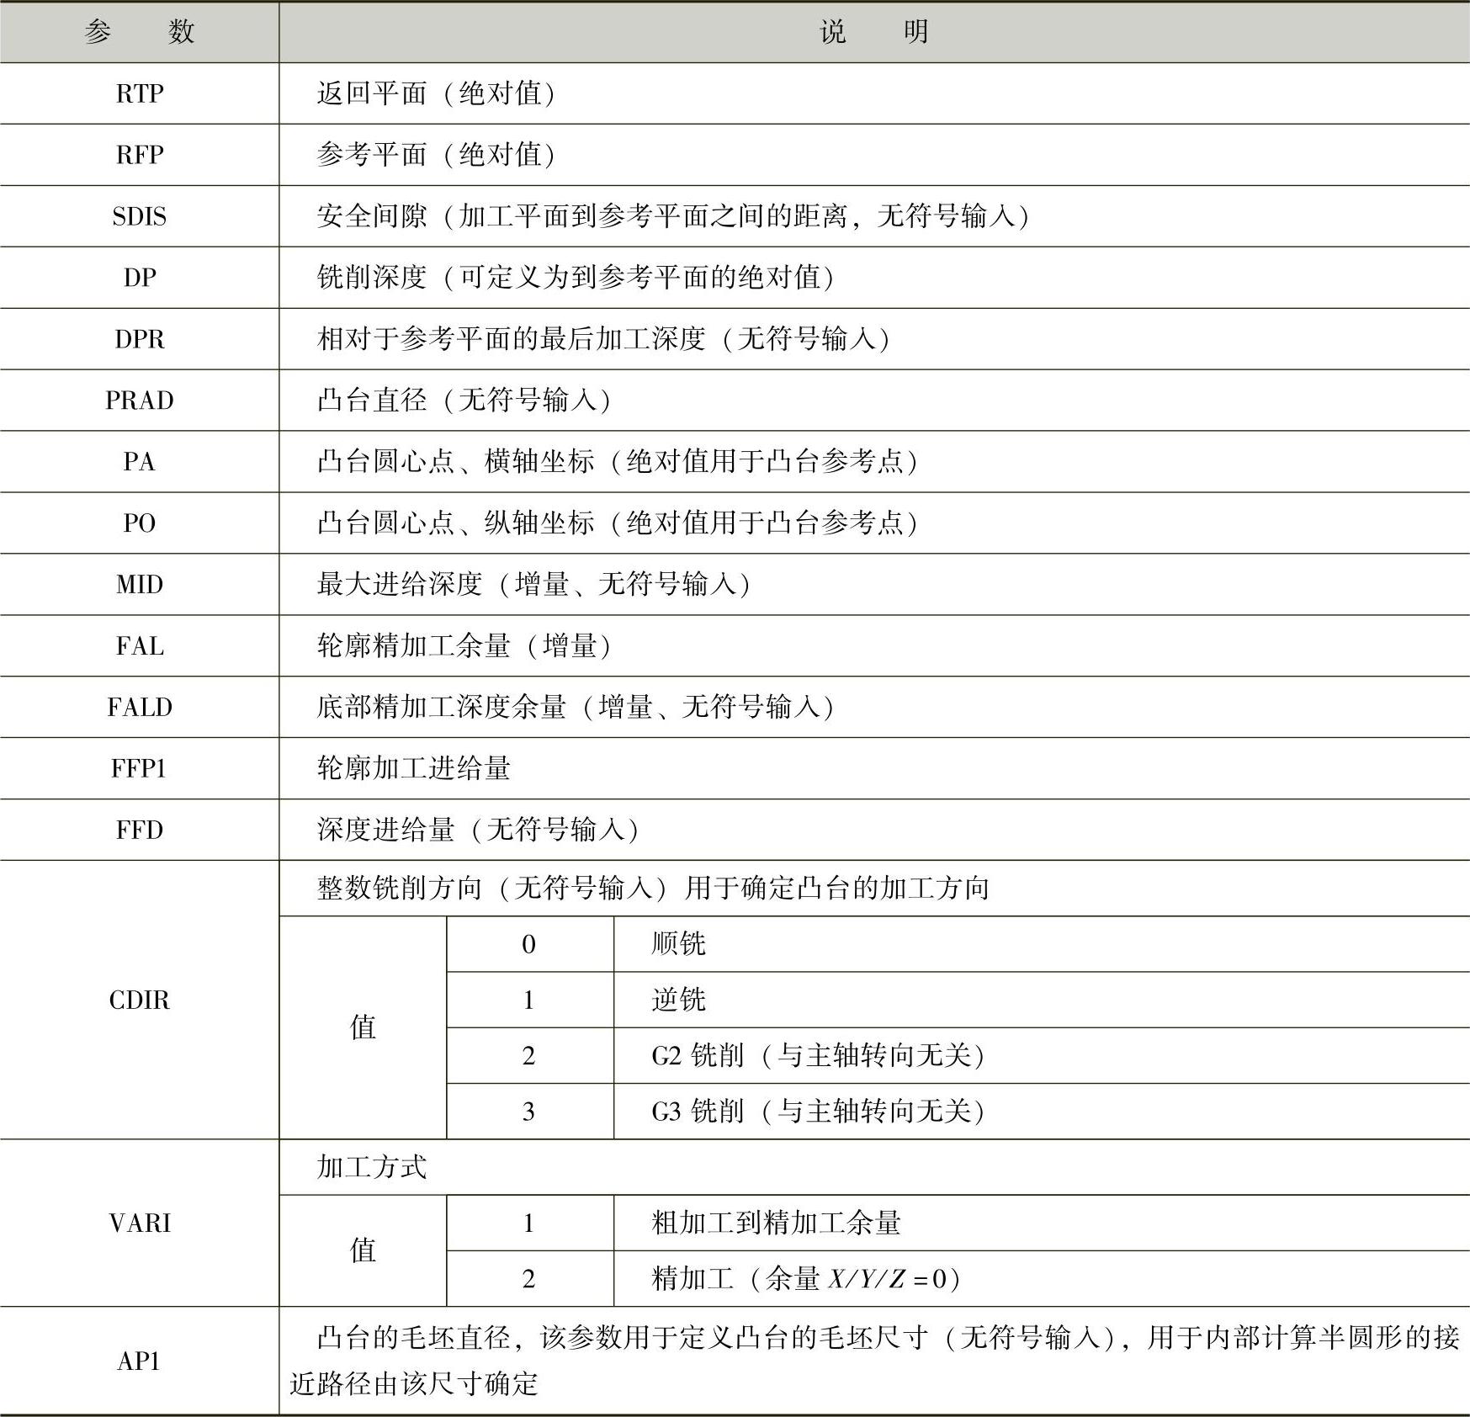Click 最大进给深度 description
The height and width of the screenshot is (1417, 1470).
(534, 585)
